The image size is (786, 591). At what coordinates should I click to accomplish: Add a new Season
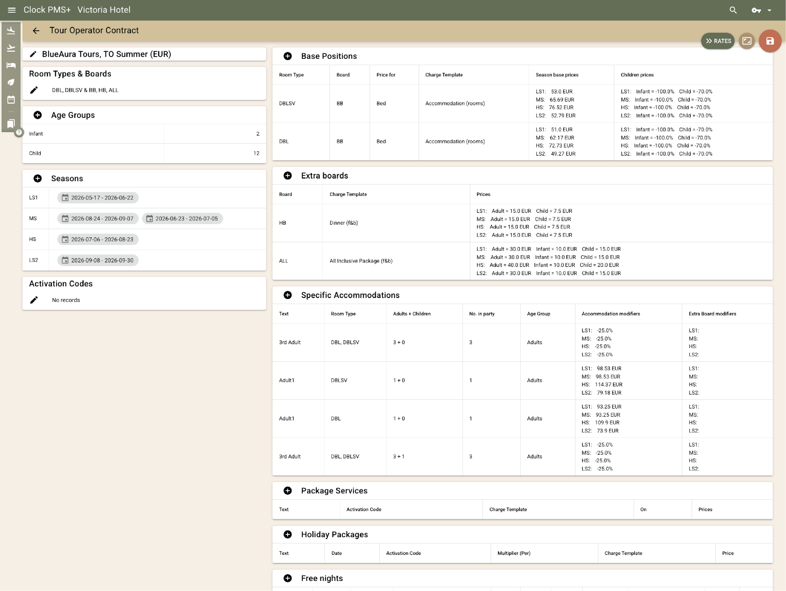click(38, 178)
